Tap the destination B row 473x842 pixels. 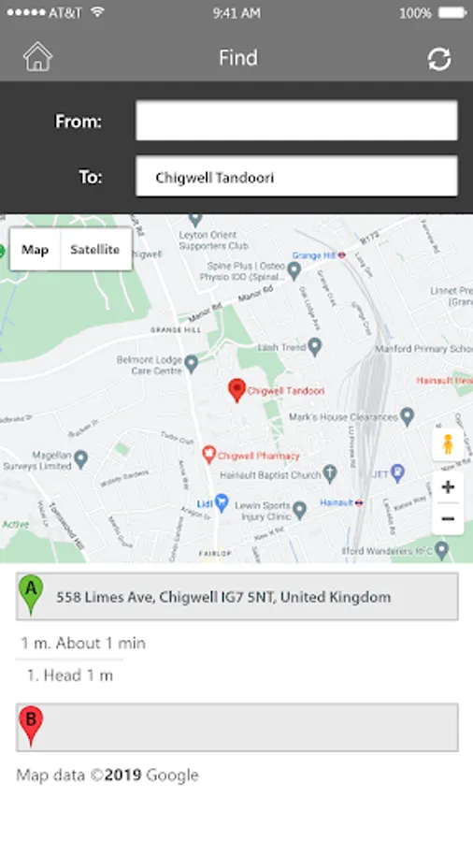[237, 727]
